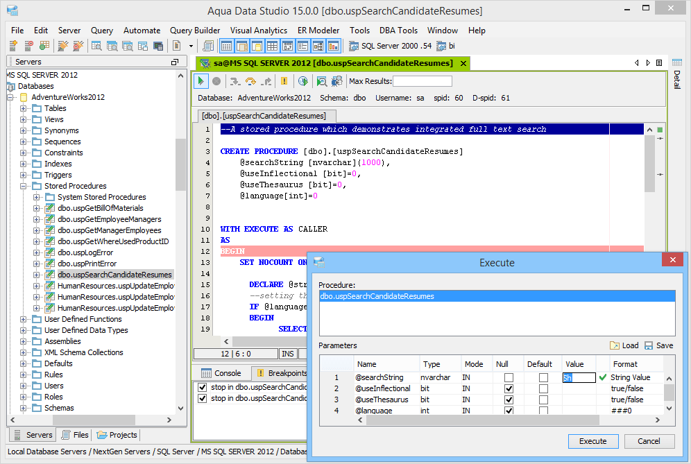This screenshot has height=464, width=691.
Task: Click the Step Into debugger icon
Action: [235, 81]
